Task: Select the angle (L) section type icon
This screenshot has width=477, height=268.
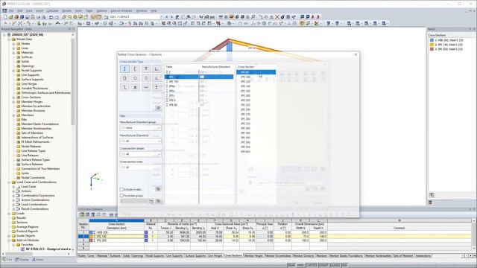Action: coord(157,69)
